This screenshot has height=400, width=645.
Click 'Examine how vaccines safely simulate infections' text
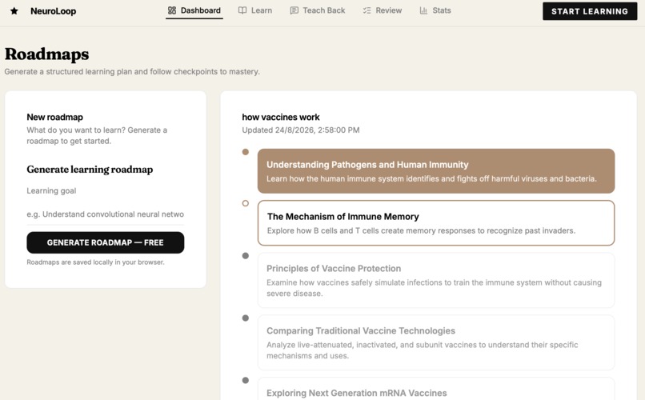click(434, 288)
